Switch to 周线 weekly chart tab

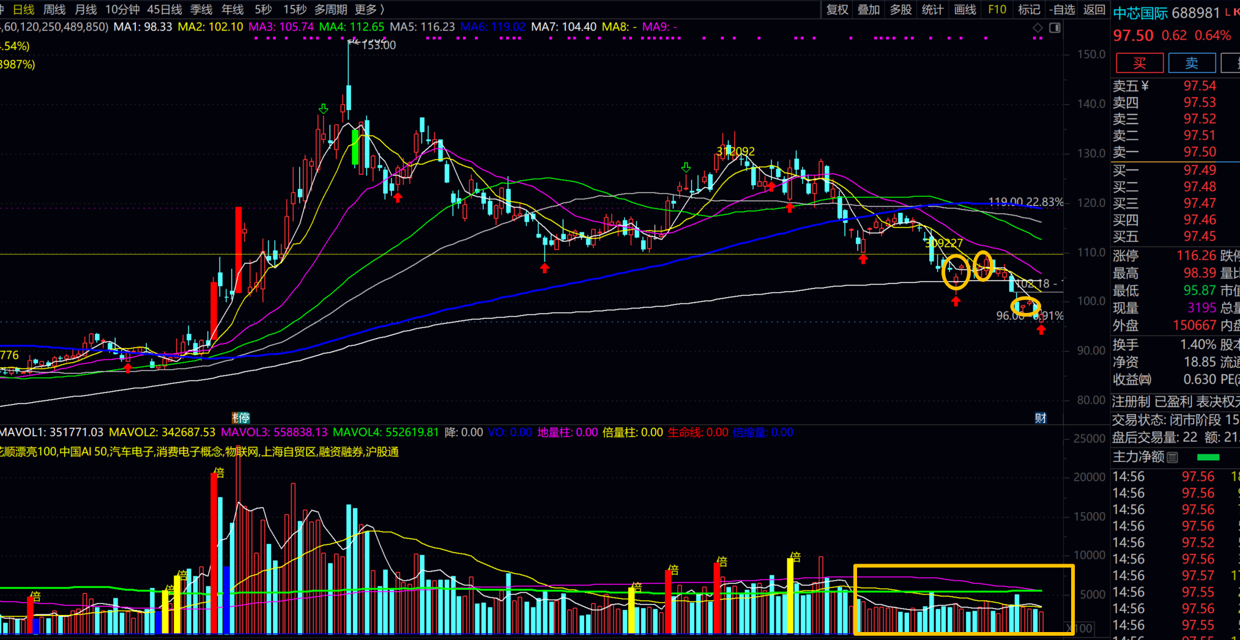[x=54, y=9]
